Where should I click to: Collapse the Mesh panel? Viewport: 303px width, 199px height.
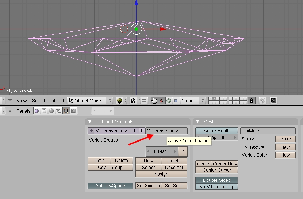[x=197, y=121]
